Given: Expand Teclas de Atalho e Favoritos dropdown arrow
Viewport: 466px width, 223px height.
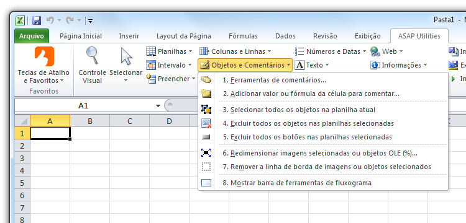Looking at the screenshot, I should coord(62,81).
